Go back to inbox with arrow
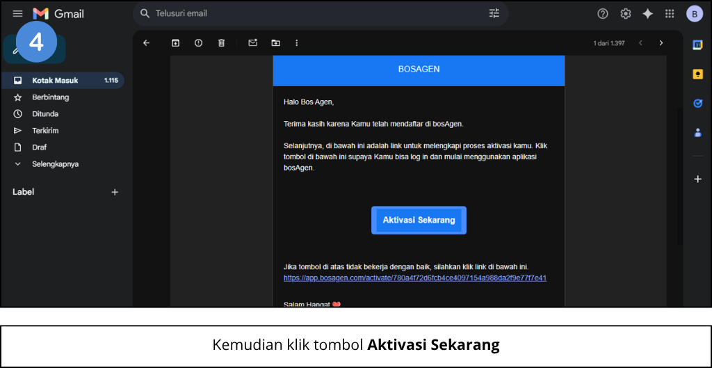This screenshot has height=368, width=712. 146,42
